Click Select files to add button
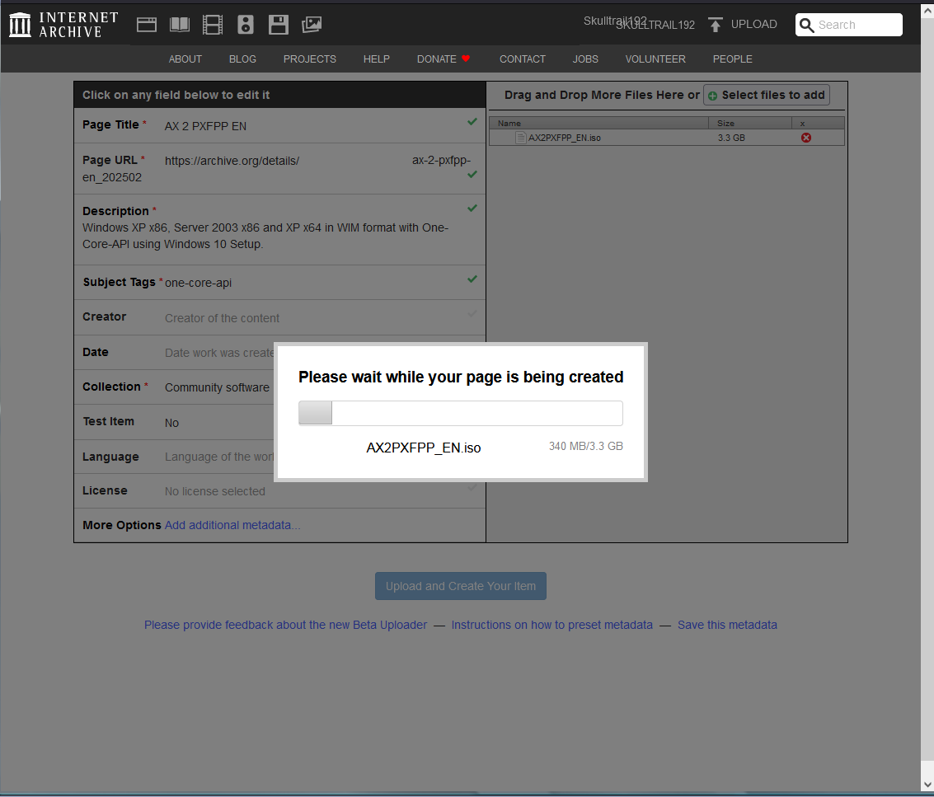This screenshot has height=797, width=934. [x=766, y=96]
